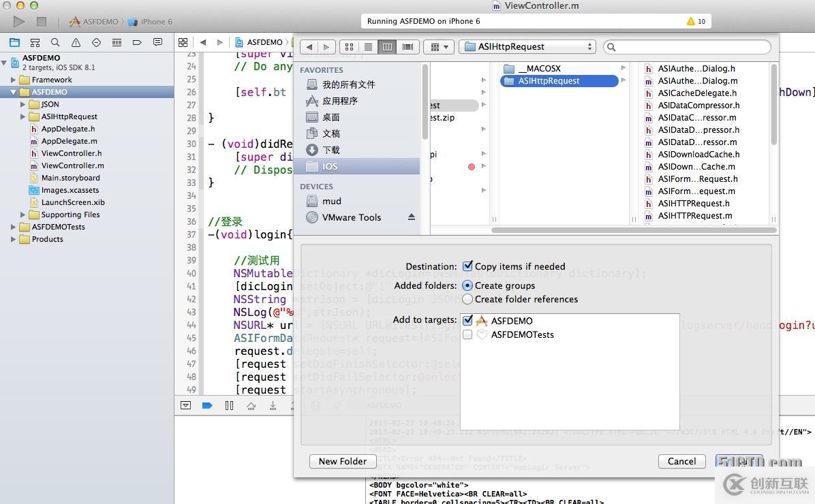Uncheck ASFDEMO target checkbox
The height and width of the screenshot is (504, 815).
467,321
